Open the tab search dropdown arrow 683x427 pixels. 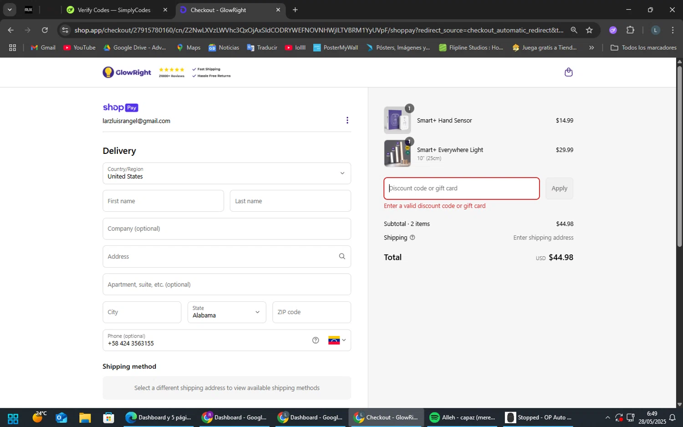click(x=10, y=10)
